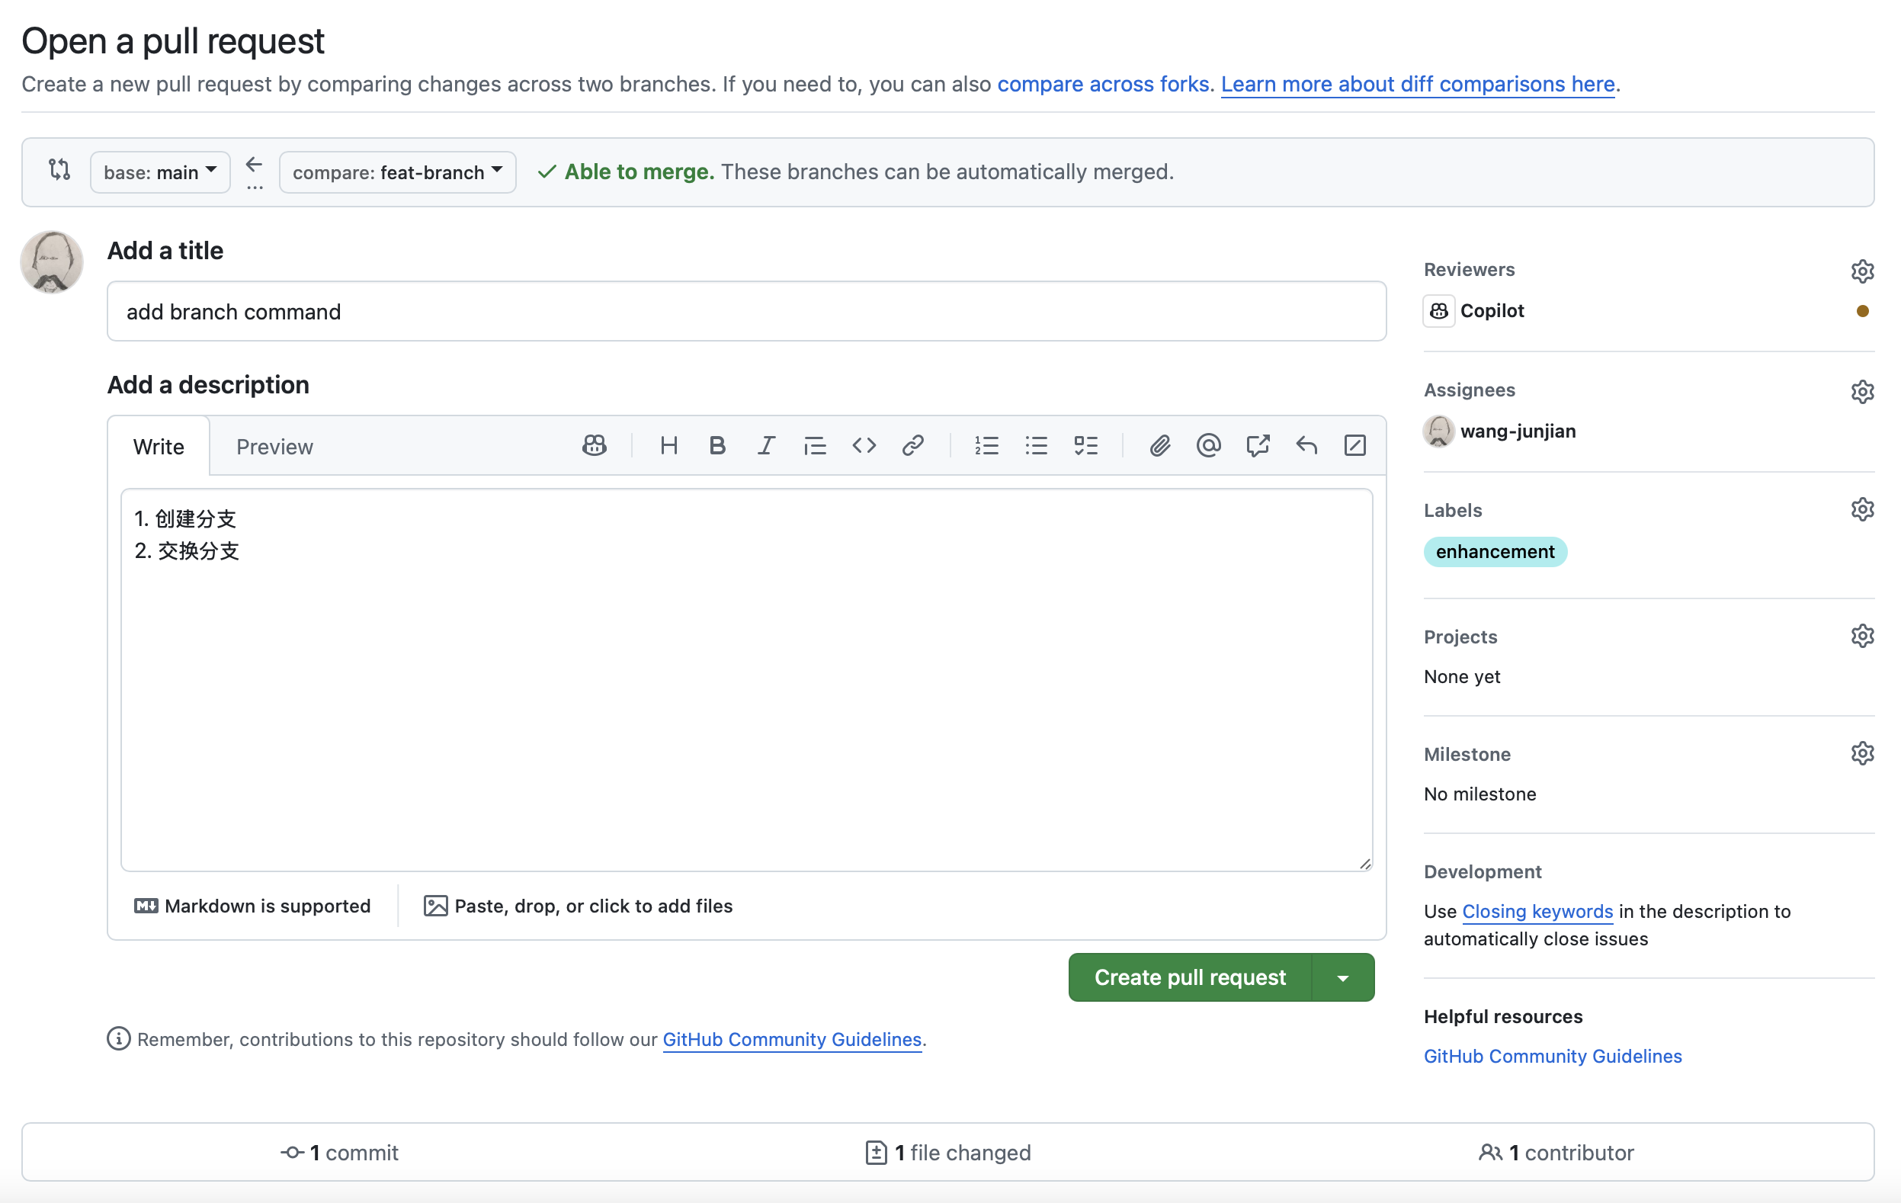
Task: Open the base: main branch dropdown
Action: click(x=160, y=172)
